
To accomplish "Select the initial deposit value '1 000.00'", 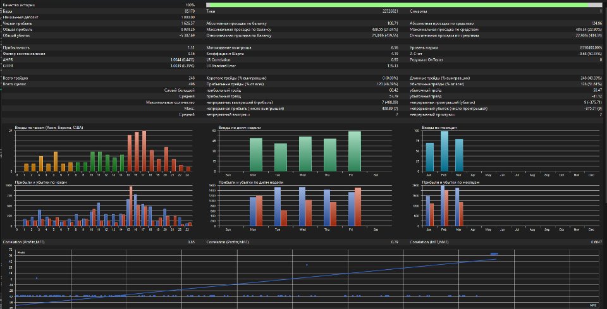I will [x=188, y=18].
